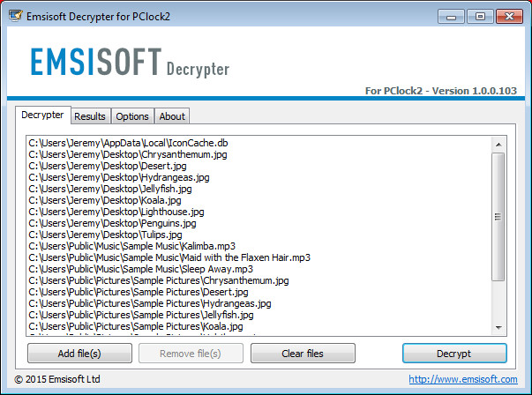Start decryption with the Decrypt button
Screen dimensions: 532x395
tap(454, 354)
